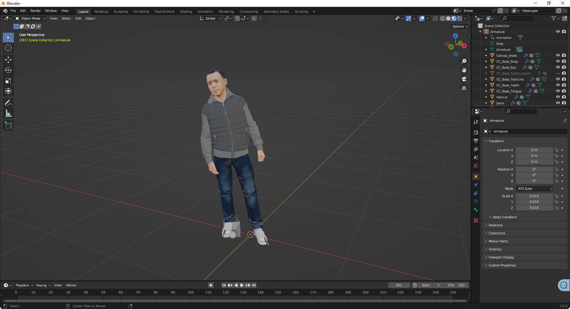Activate the Move tool
The image size is (570, 309).
(8, 60)
